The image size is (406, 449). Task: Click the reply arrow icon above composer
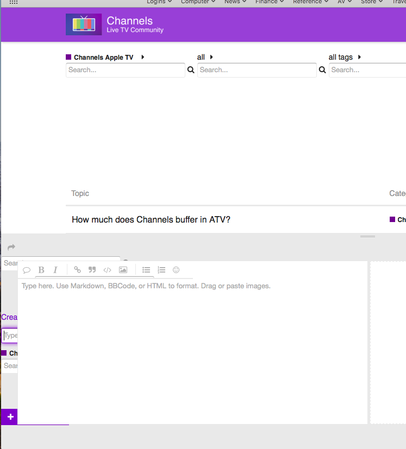[x=11, y=247]
